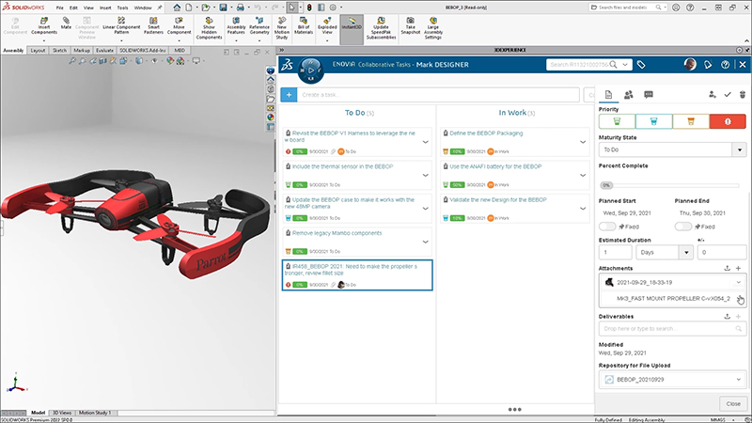Open Large Assembly Settings
This screenshot has height=423, width=752.
pos(433,28)
